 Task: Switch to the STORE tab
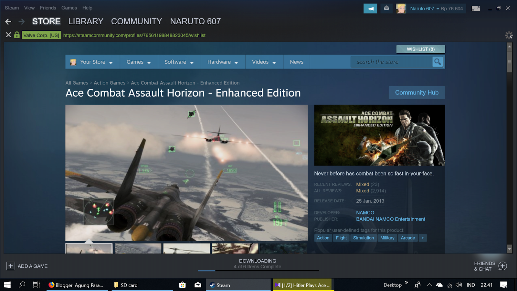pyautogui.click(x=46, y=21)
